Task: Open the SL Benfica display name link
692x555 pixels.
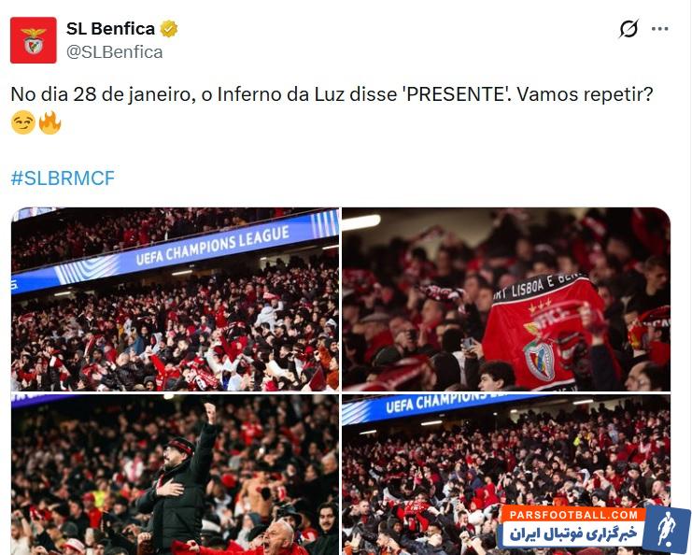Action: [x=110, y=29]
